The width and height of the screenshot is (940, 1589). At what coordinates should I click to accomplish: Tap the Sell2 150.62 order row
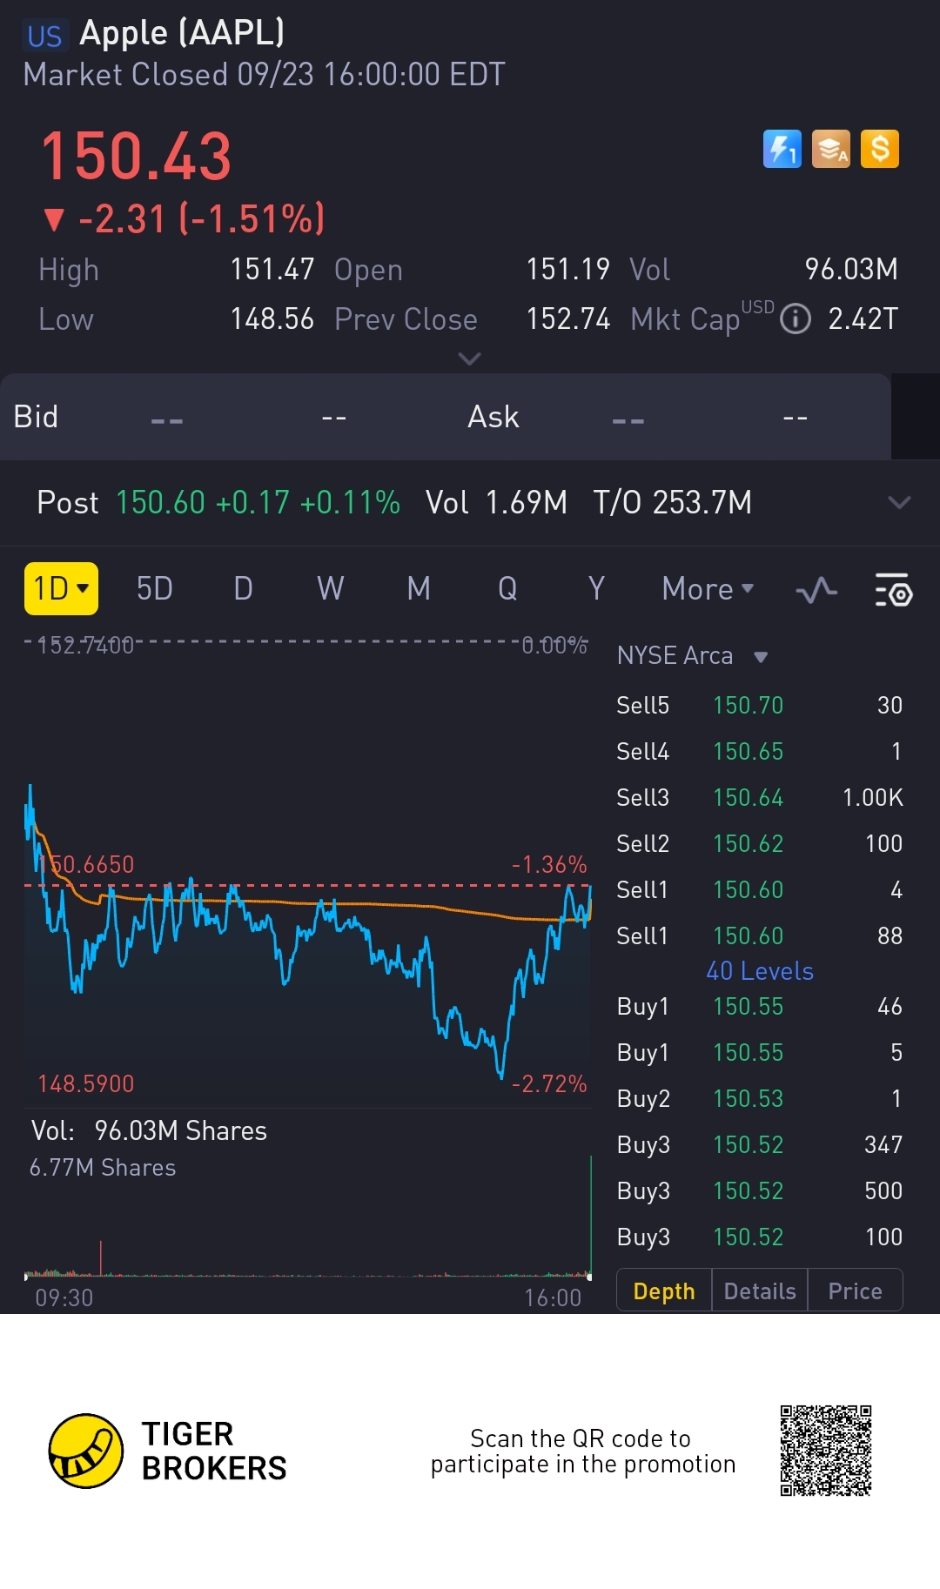(x=760, y=843)
